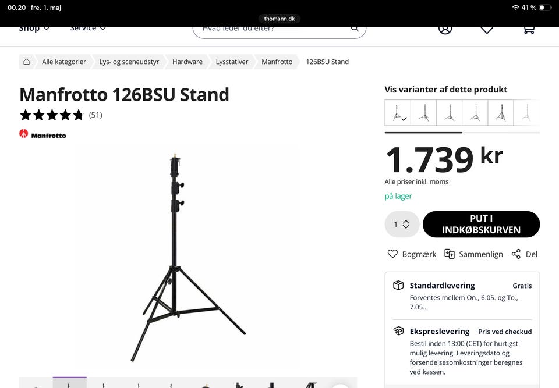Go to home via breadcrumb house icon
559x388 pixels.
pyautogui.click(x=26, y=62)
